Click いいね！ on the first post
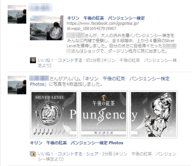Image resolution: width=196 pixels, height=166 pixels. point(46,60)
